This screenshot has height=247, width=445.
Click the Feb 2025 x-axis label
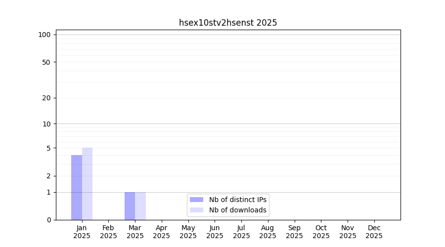point(108,232)
